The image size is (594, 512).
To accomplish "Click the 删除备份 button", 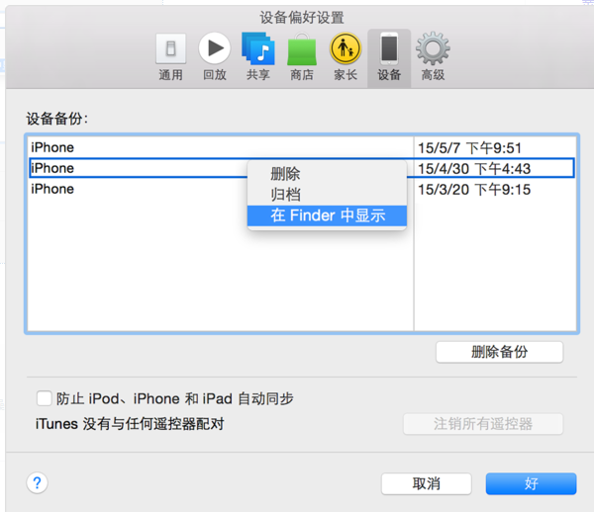I will (499, 352).
